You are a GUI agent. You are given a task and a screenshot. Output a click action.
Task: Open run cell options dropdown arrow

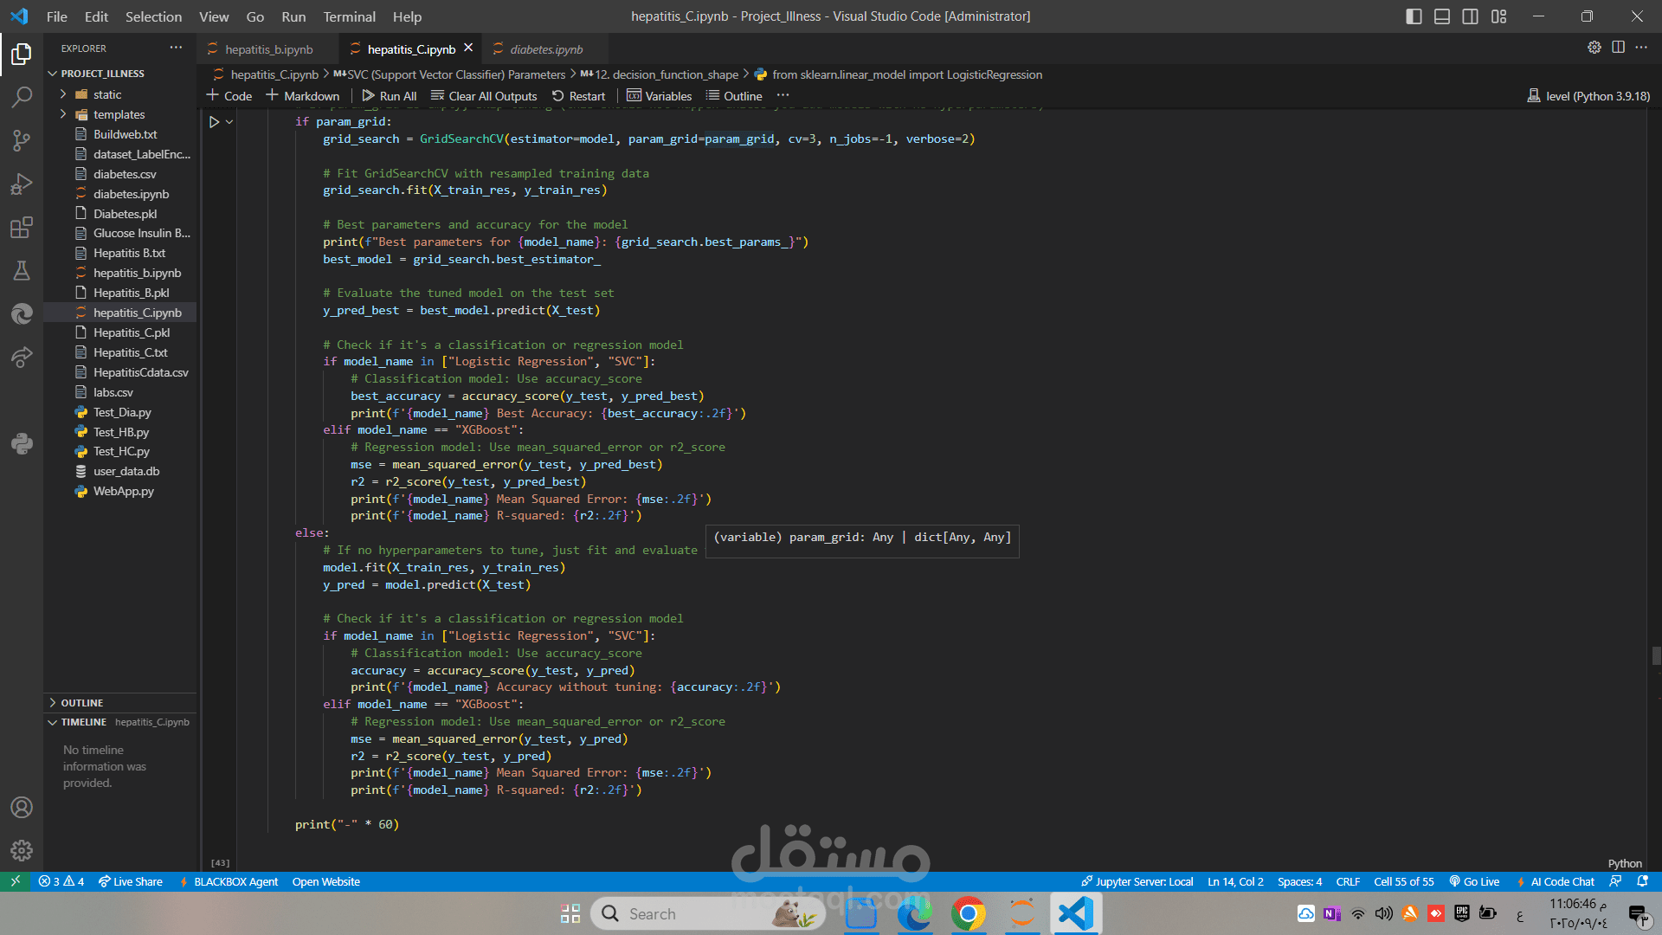(229, 122)
